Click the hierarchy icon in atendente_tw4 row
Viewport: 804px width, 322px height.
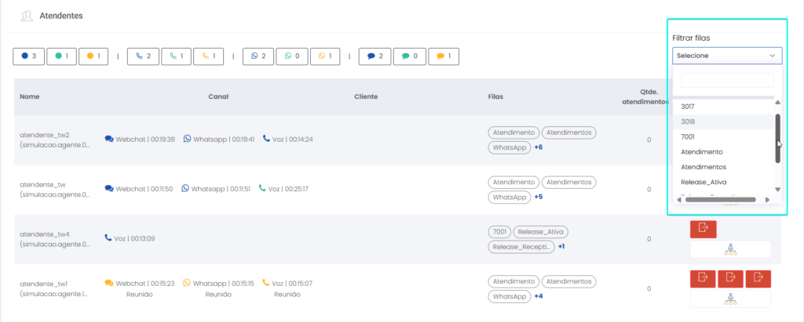(729, 249)
